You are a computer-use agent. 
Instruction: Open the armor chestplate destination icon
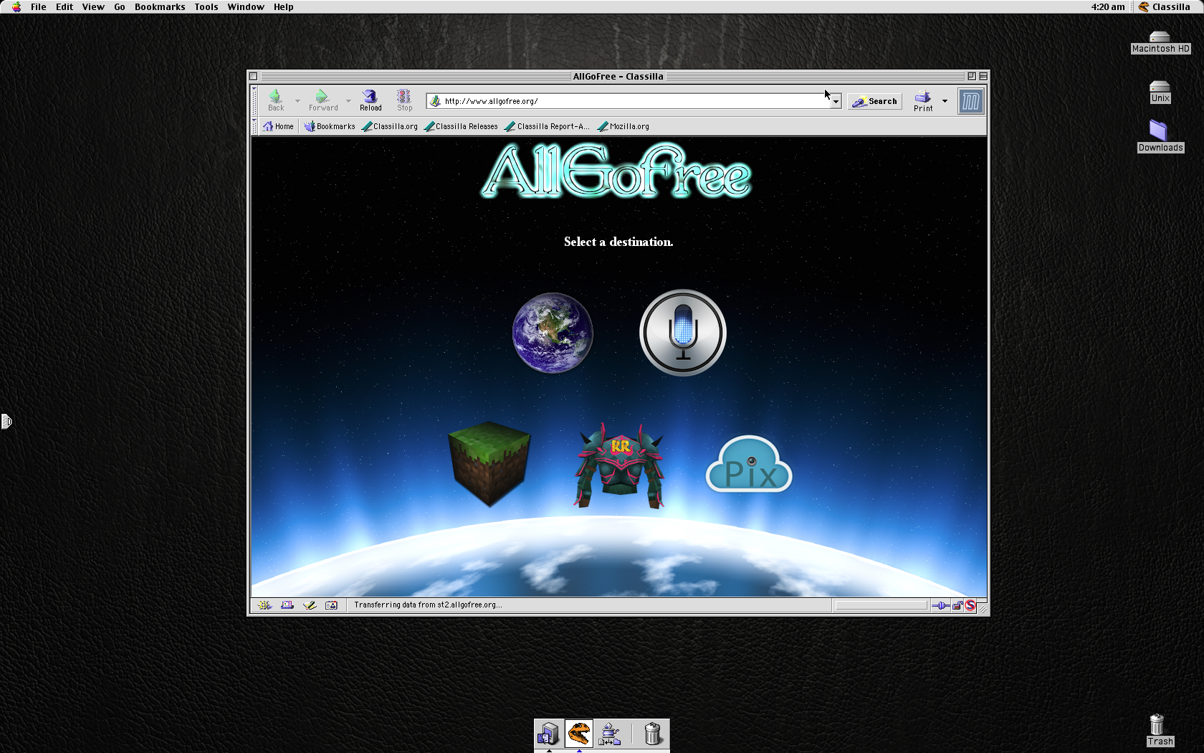(x=619, y=466)
